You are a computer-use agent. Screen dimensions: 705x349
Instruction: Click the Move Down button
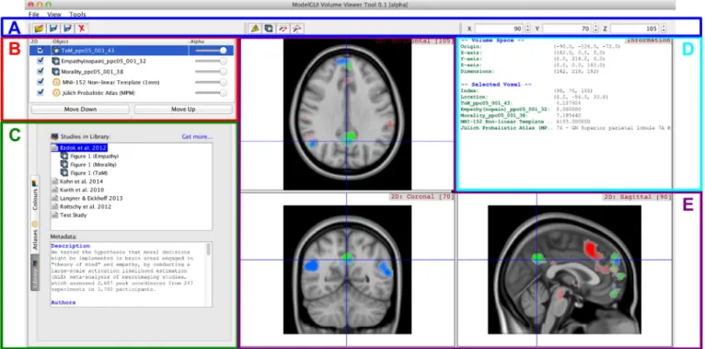pos(80,110)
